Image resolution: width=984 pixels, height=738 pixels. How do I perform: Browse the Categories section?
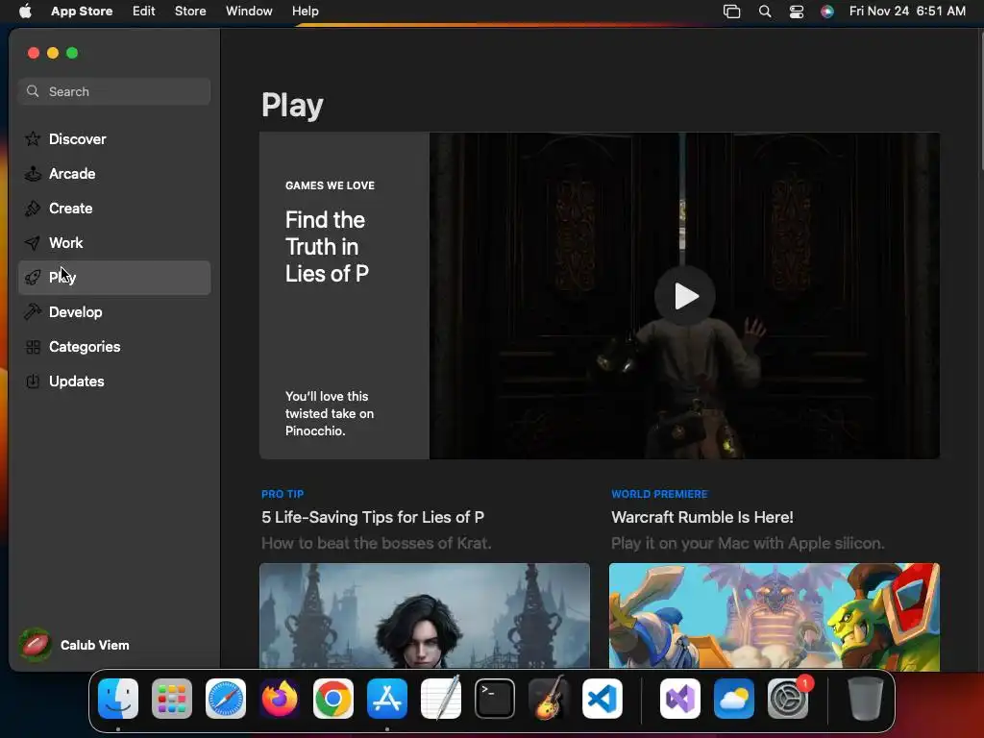click(114, 346)
